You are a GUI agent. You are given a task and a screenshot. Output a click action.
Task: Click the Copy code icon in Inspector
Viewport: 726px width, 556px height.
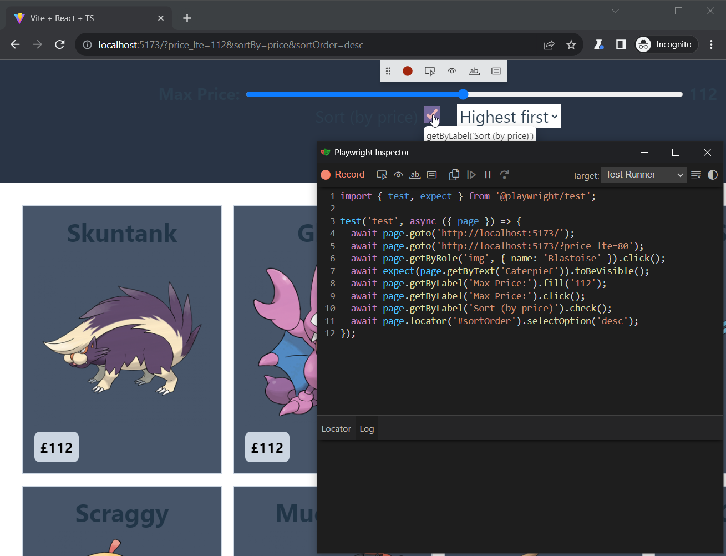[x=454, y=175]
